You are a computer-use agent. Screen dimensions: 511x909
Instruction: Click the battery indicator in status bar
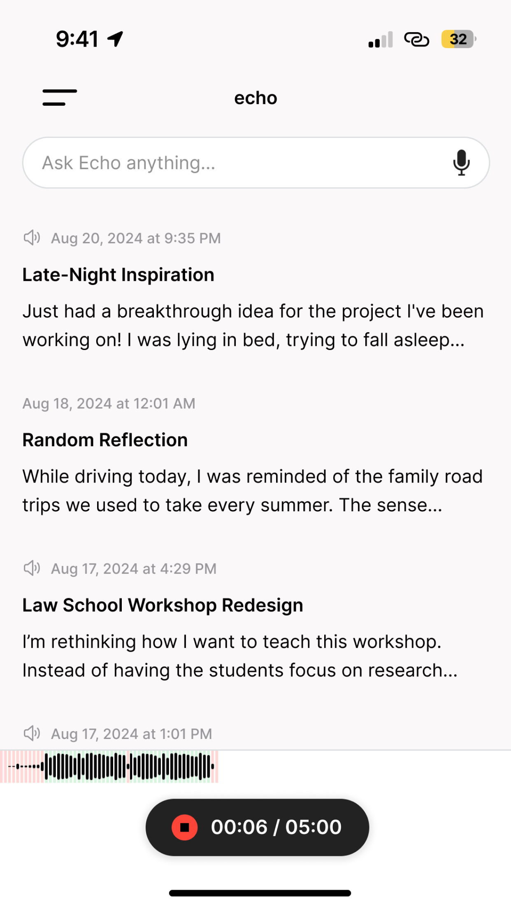(459, 40)
